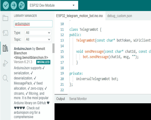Screen dimensions: 151x120
Task: Click 'UniversalTelegramBot bot;' code line
Action: pos(97,79)
